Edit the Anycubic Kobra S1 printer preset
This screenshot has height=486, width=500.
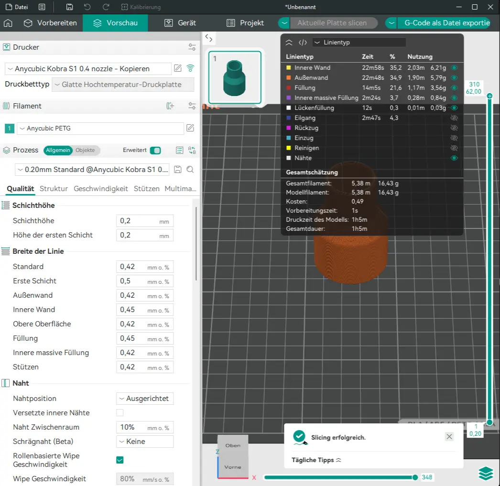coord(178,68)
